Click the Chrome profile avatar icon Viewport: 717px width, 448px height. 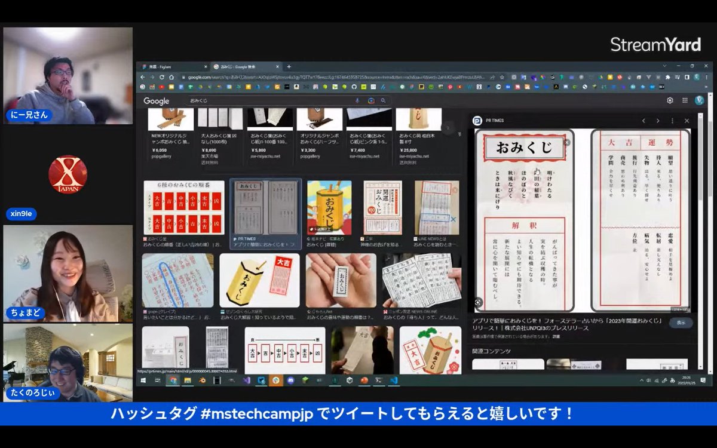click(697, 78)
